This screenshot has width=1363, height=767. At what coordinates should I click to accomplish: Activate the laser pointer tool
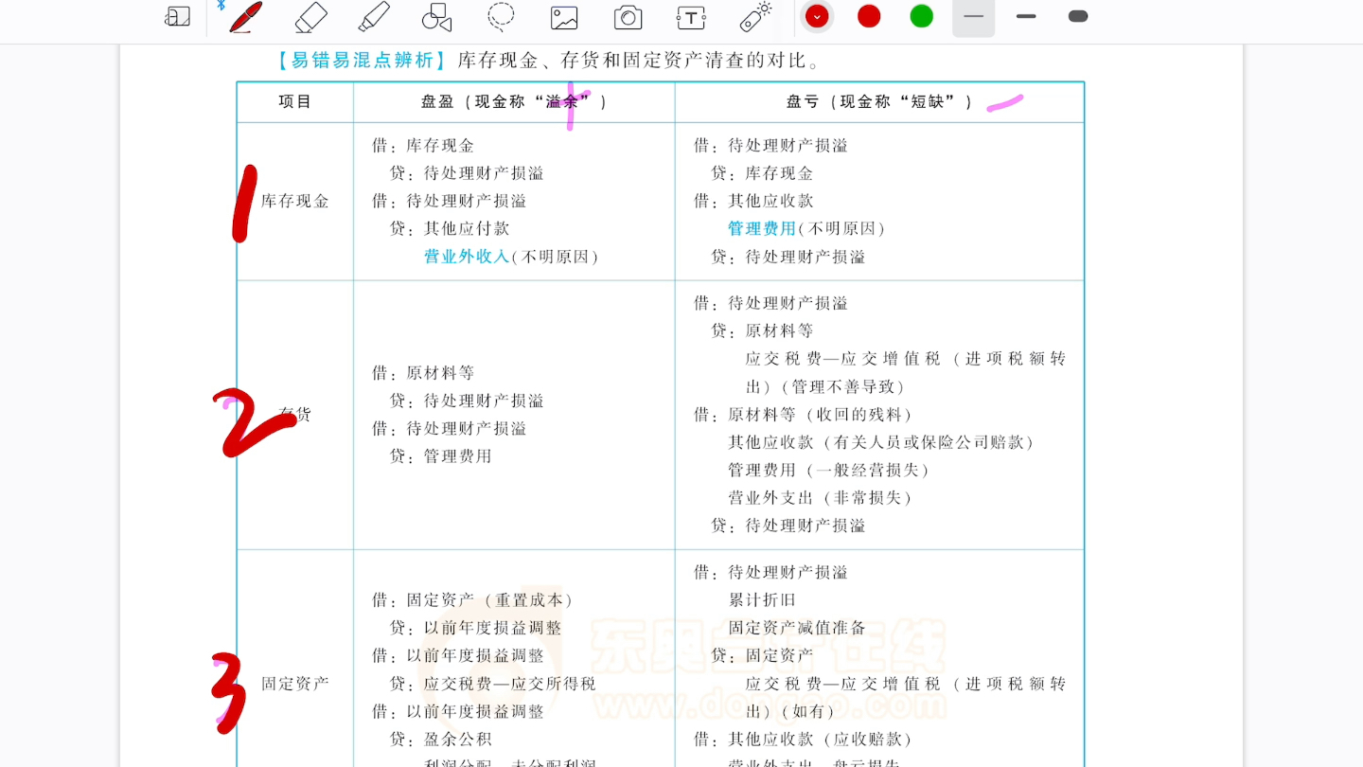755,17
